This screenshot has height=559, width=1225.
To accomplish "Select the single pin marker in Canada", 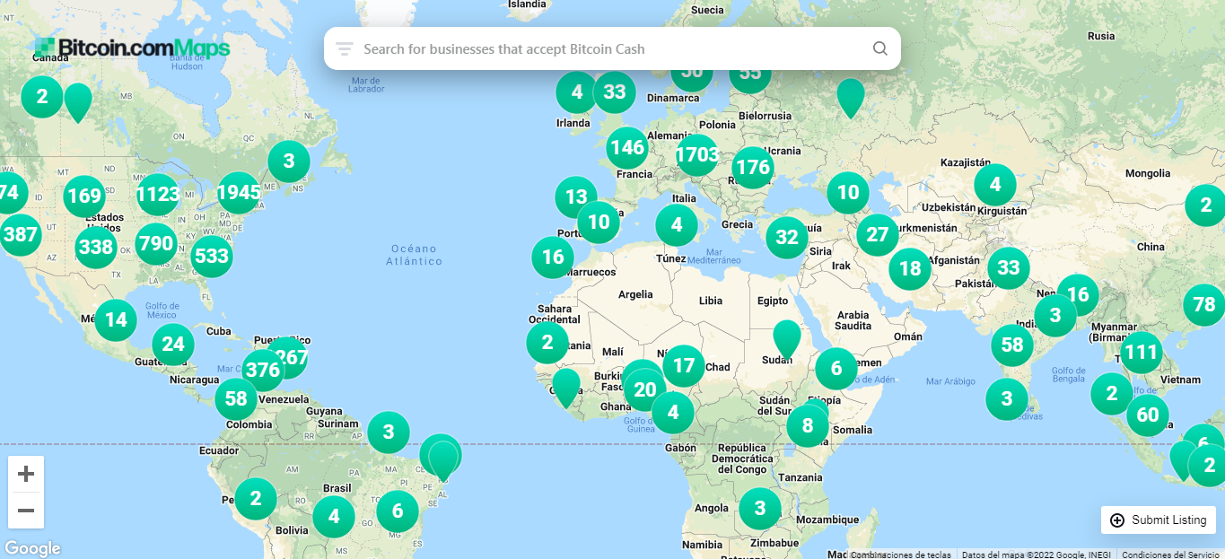I will pyautogui.click(x=78, y=103).
